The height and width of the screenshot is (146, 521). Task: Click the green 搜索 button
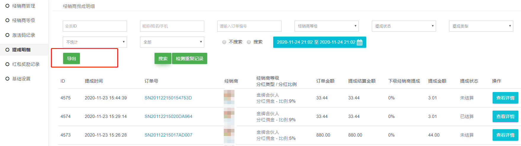tap(163, 58)
